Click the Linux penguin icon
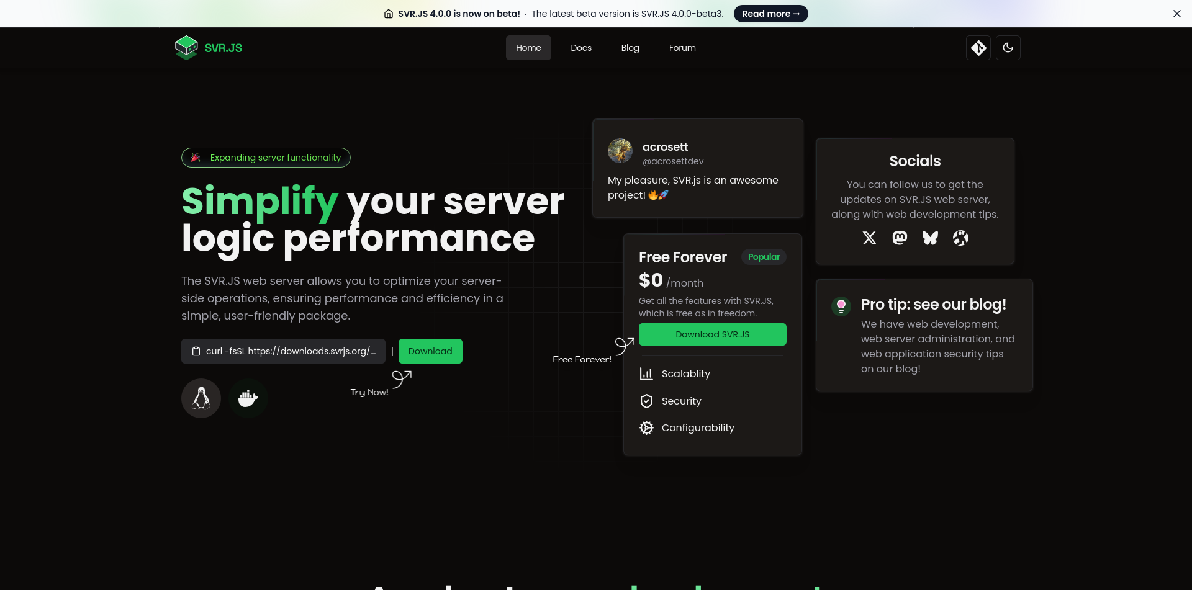The width and height of the screenshot is (1192, 590). click(201, 398)
